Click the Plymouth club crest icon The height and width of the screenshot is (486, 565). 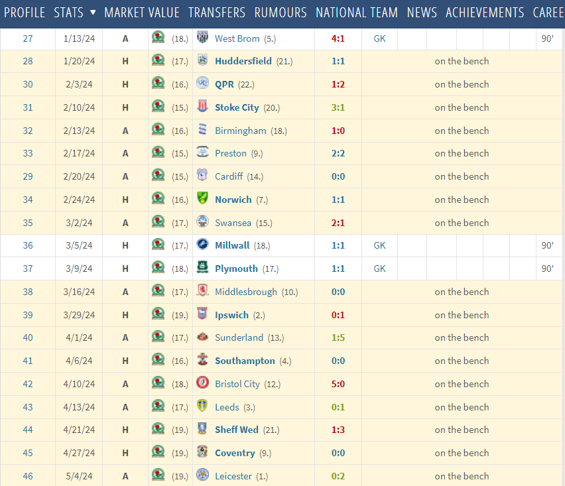tap(202, 267)
